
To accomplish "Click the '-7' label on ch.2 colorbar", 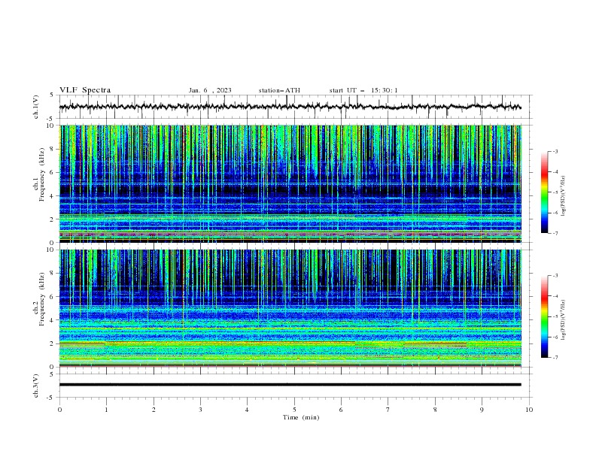I will tap(555, 357).
